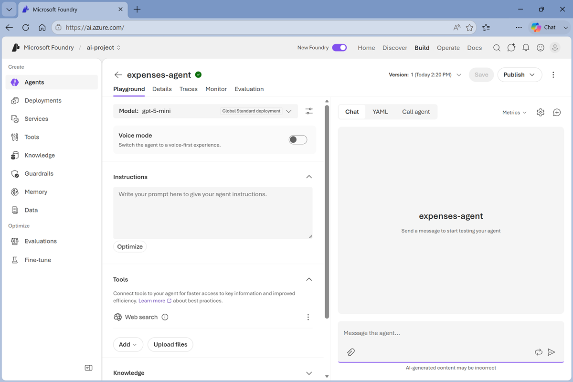Open the ai-project selector
Image resolution: width=573 pixels, height=382 pixels.
(x=104, y=48)
